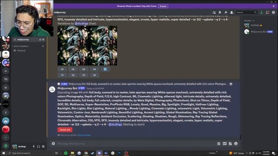Upscale image two with U2
This screenshot has height=156, width=278.
[x=73, y=69]
